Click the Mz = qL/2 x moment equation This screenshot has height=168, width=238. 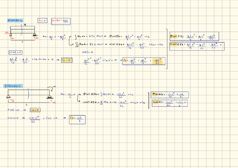54,37
